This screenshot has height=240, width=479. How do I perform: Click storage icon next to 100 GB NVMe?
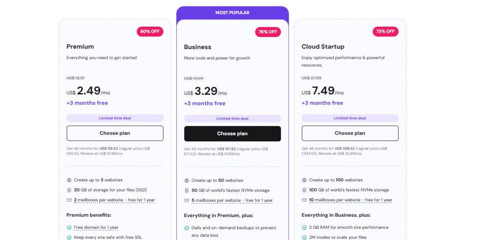(305, 190)
